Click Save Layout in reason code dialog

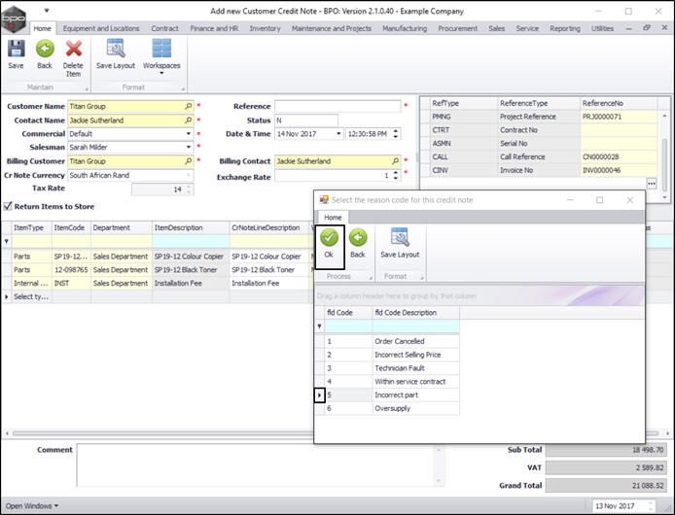point(400,244)
